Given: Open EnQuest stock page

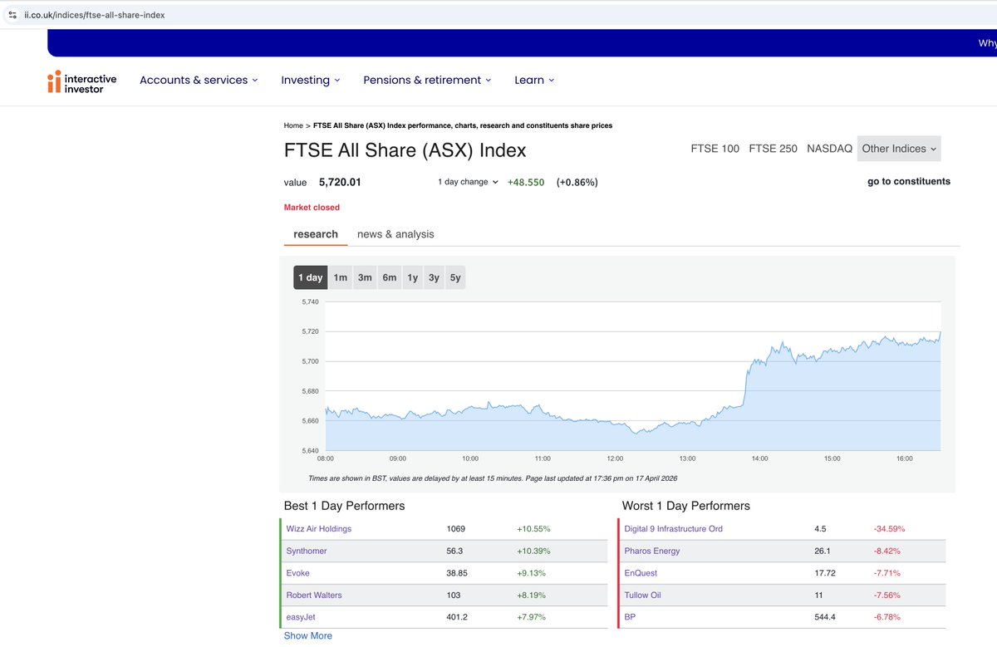Looking at the screenshot, I should click(x=641, y=573).
